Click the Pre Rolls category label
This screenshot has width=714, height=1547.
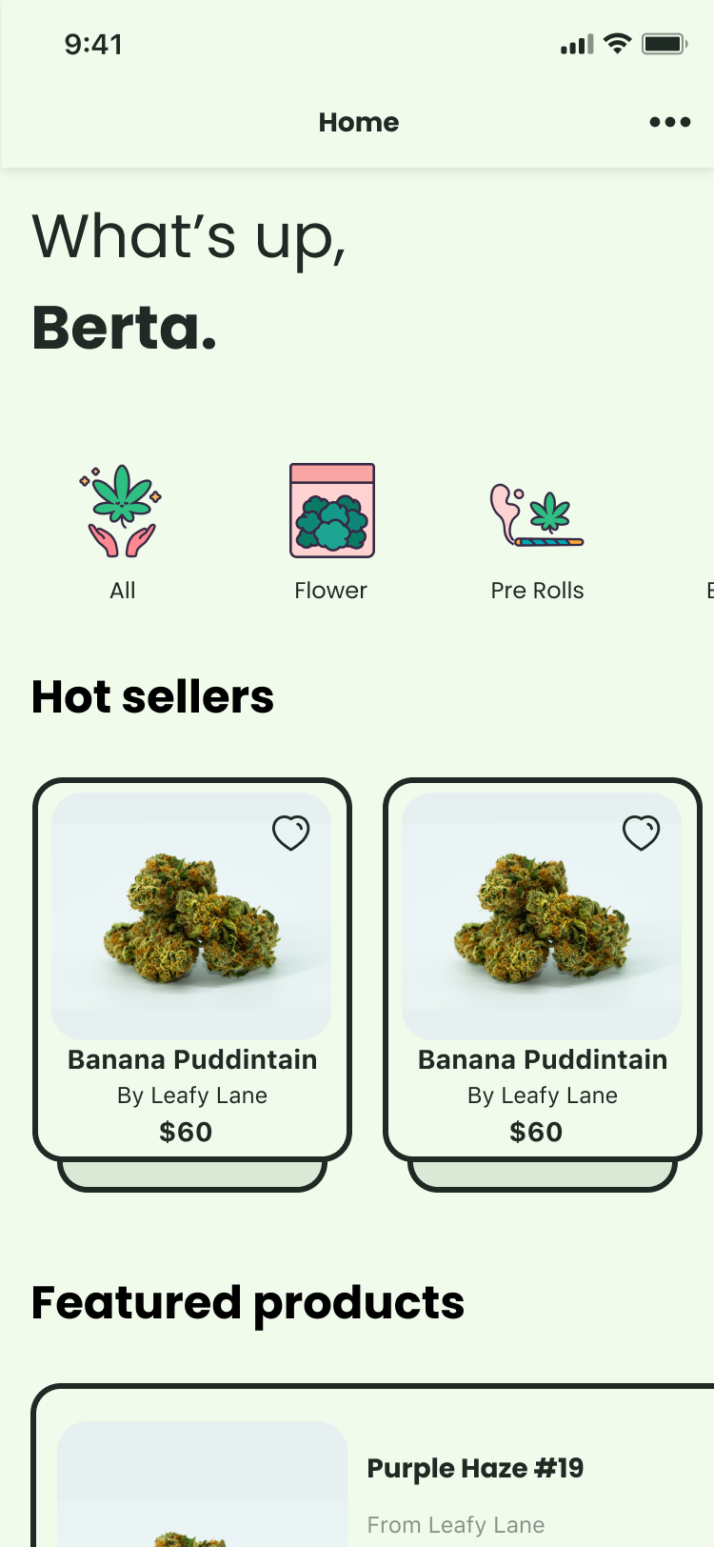click(x=537, y=591)
